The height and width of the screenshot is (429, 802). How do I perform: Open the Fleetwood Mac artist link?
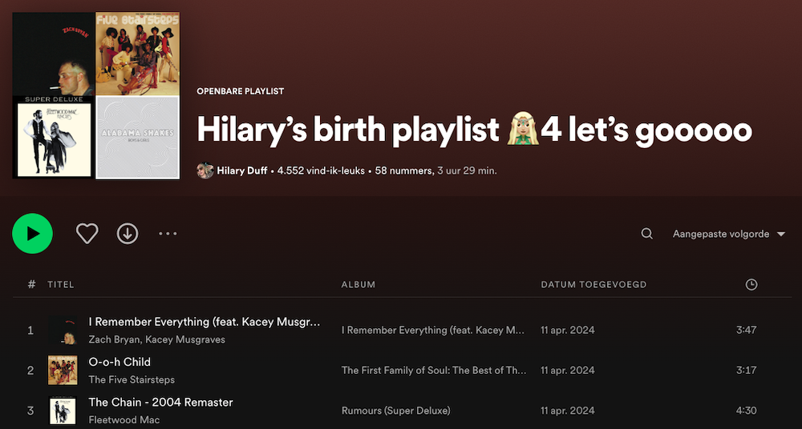(124, 420)
